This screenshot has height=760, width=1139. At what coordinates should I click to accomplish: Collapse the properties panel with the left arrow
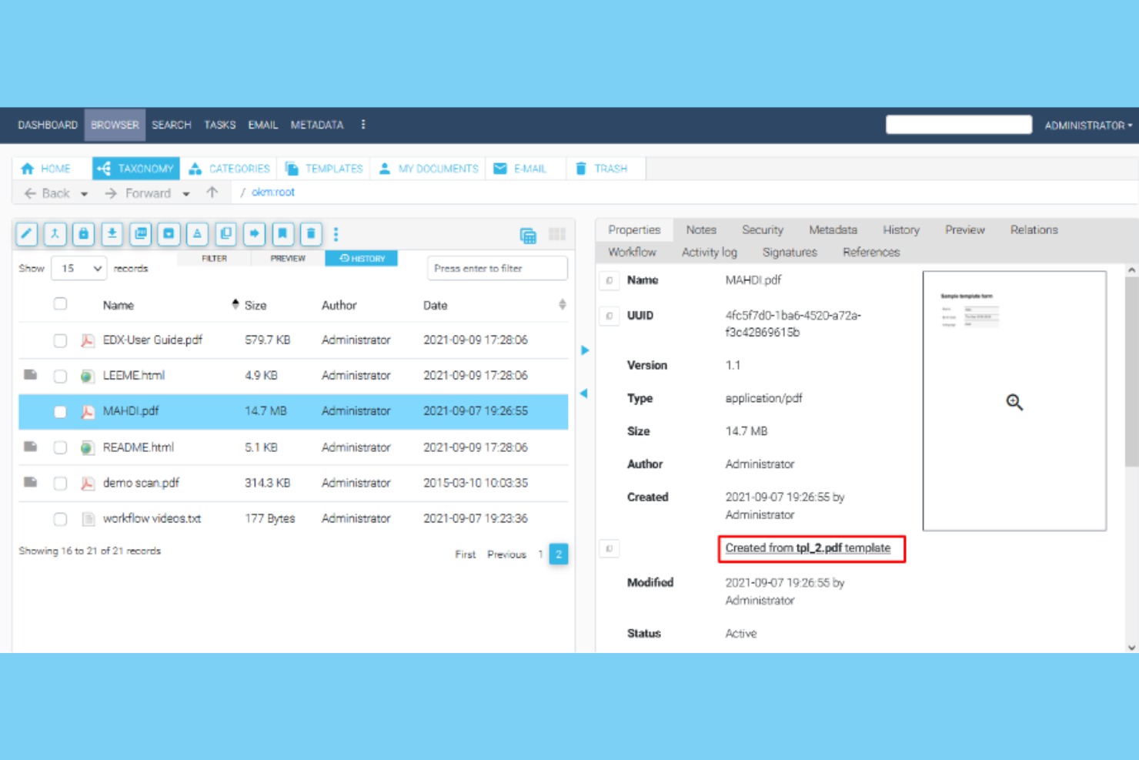tap(584, 393)
